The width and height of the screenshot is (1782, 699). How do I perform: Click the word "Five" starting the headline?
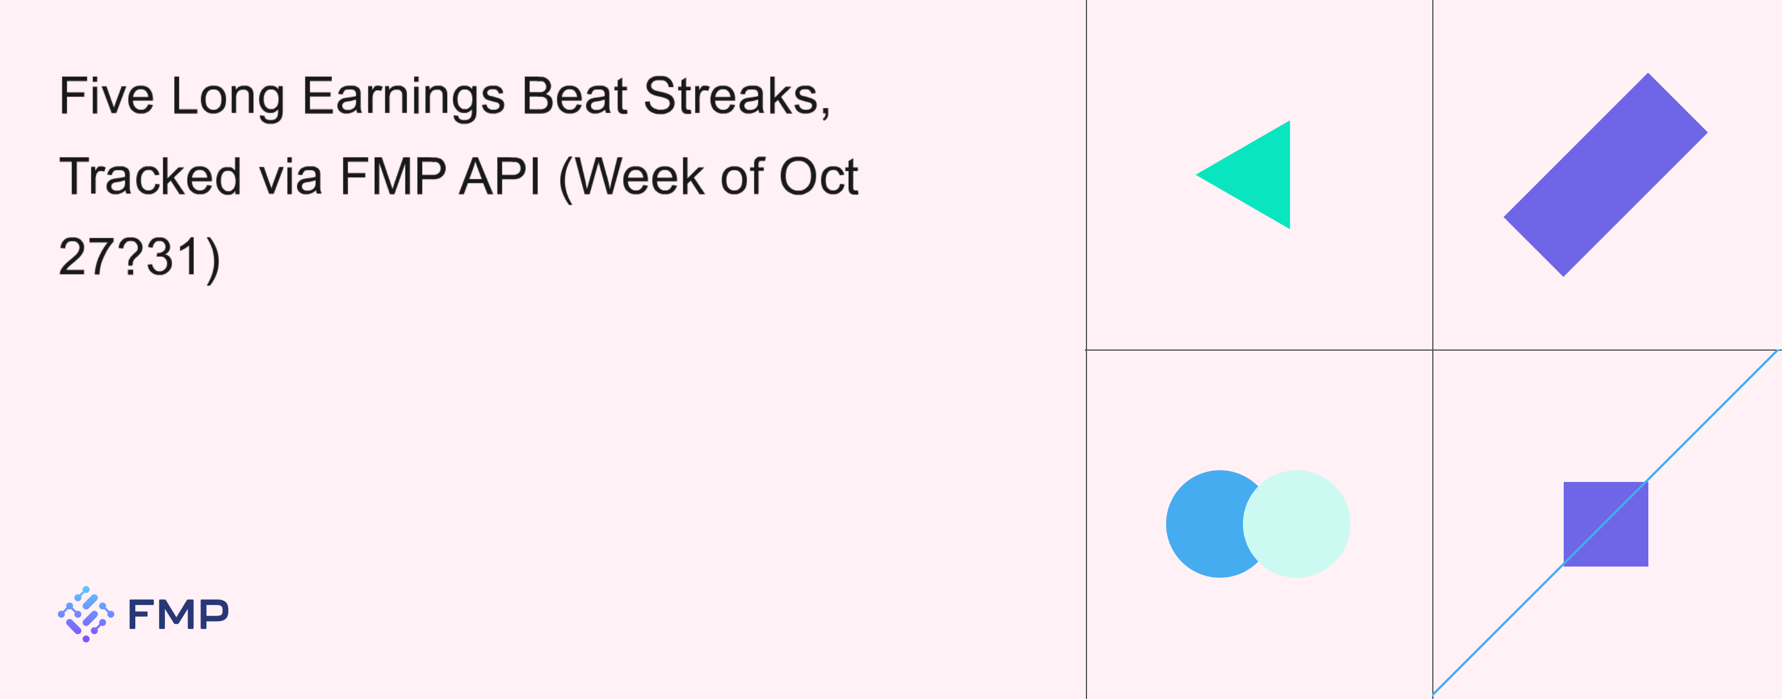tap(106, 96)
